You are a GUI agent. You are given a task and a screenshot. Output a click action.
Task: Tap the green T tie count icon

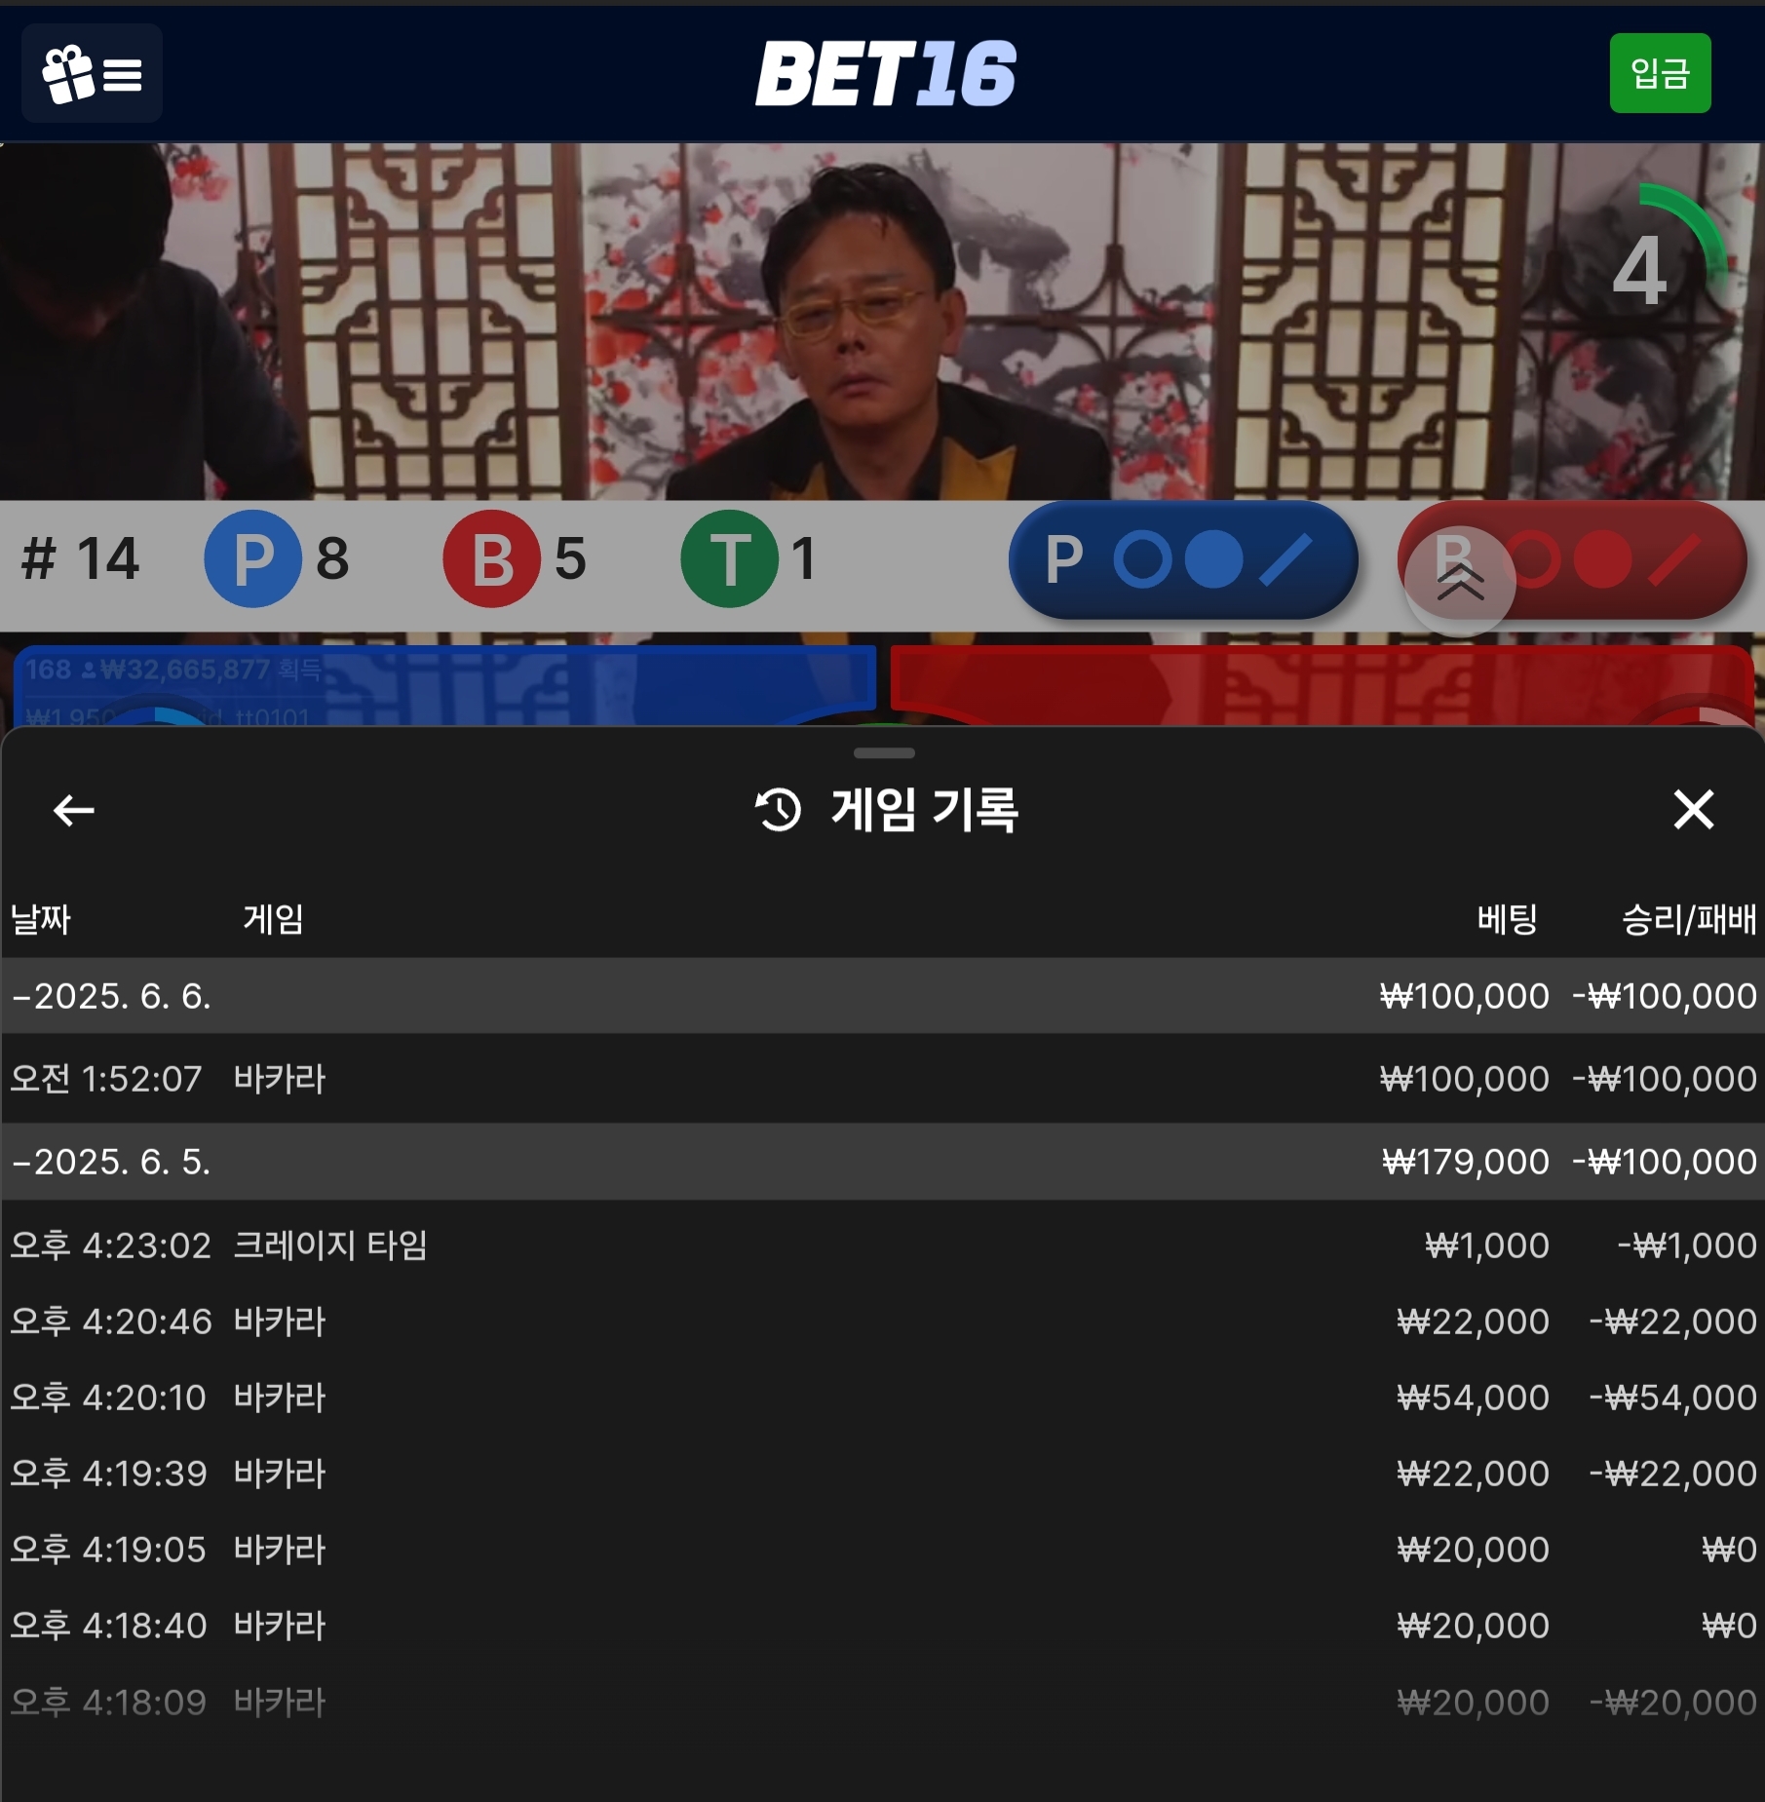click(730, 558)
